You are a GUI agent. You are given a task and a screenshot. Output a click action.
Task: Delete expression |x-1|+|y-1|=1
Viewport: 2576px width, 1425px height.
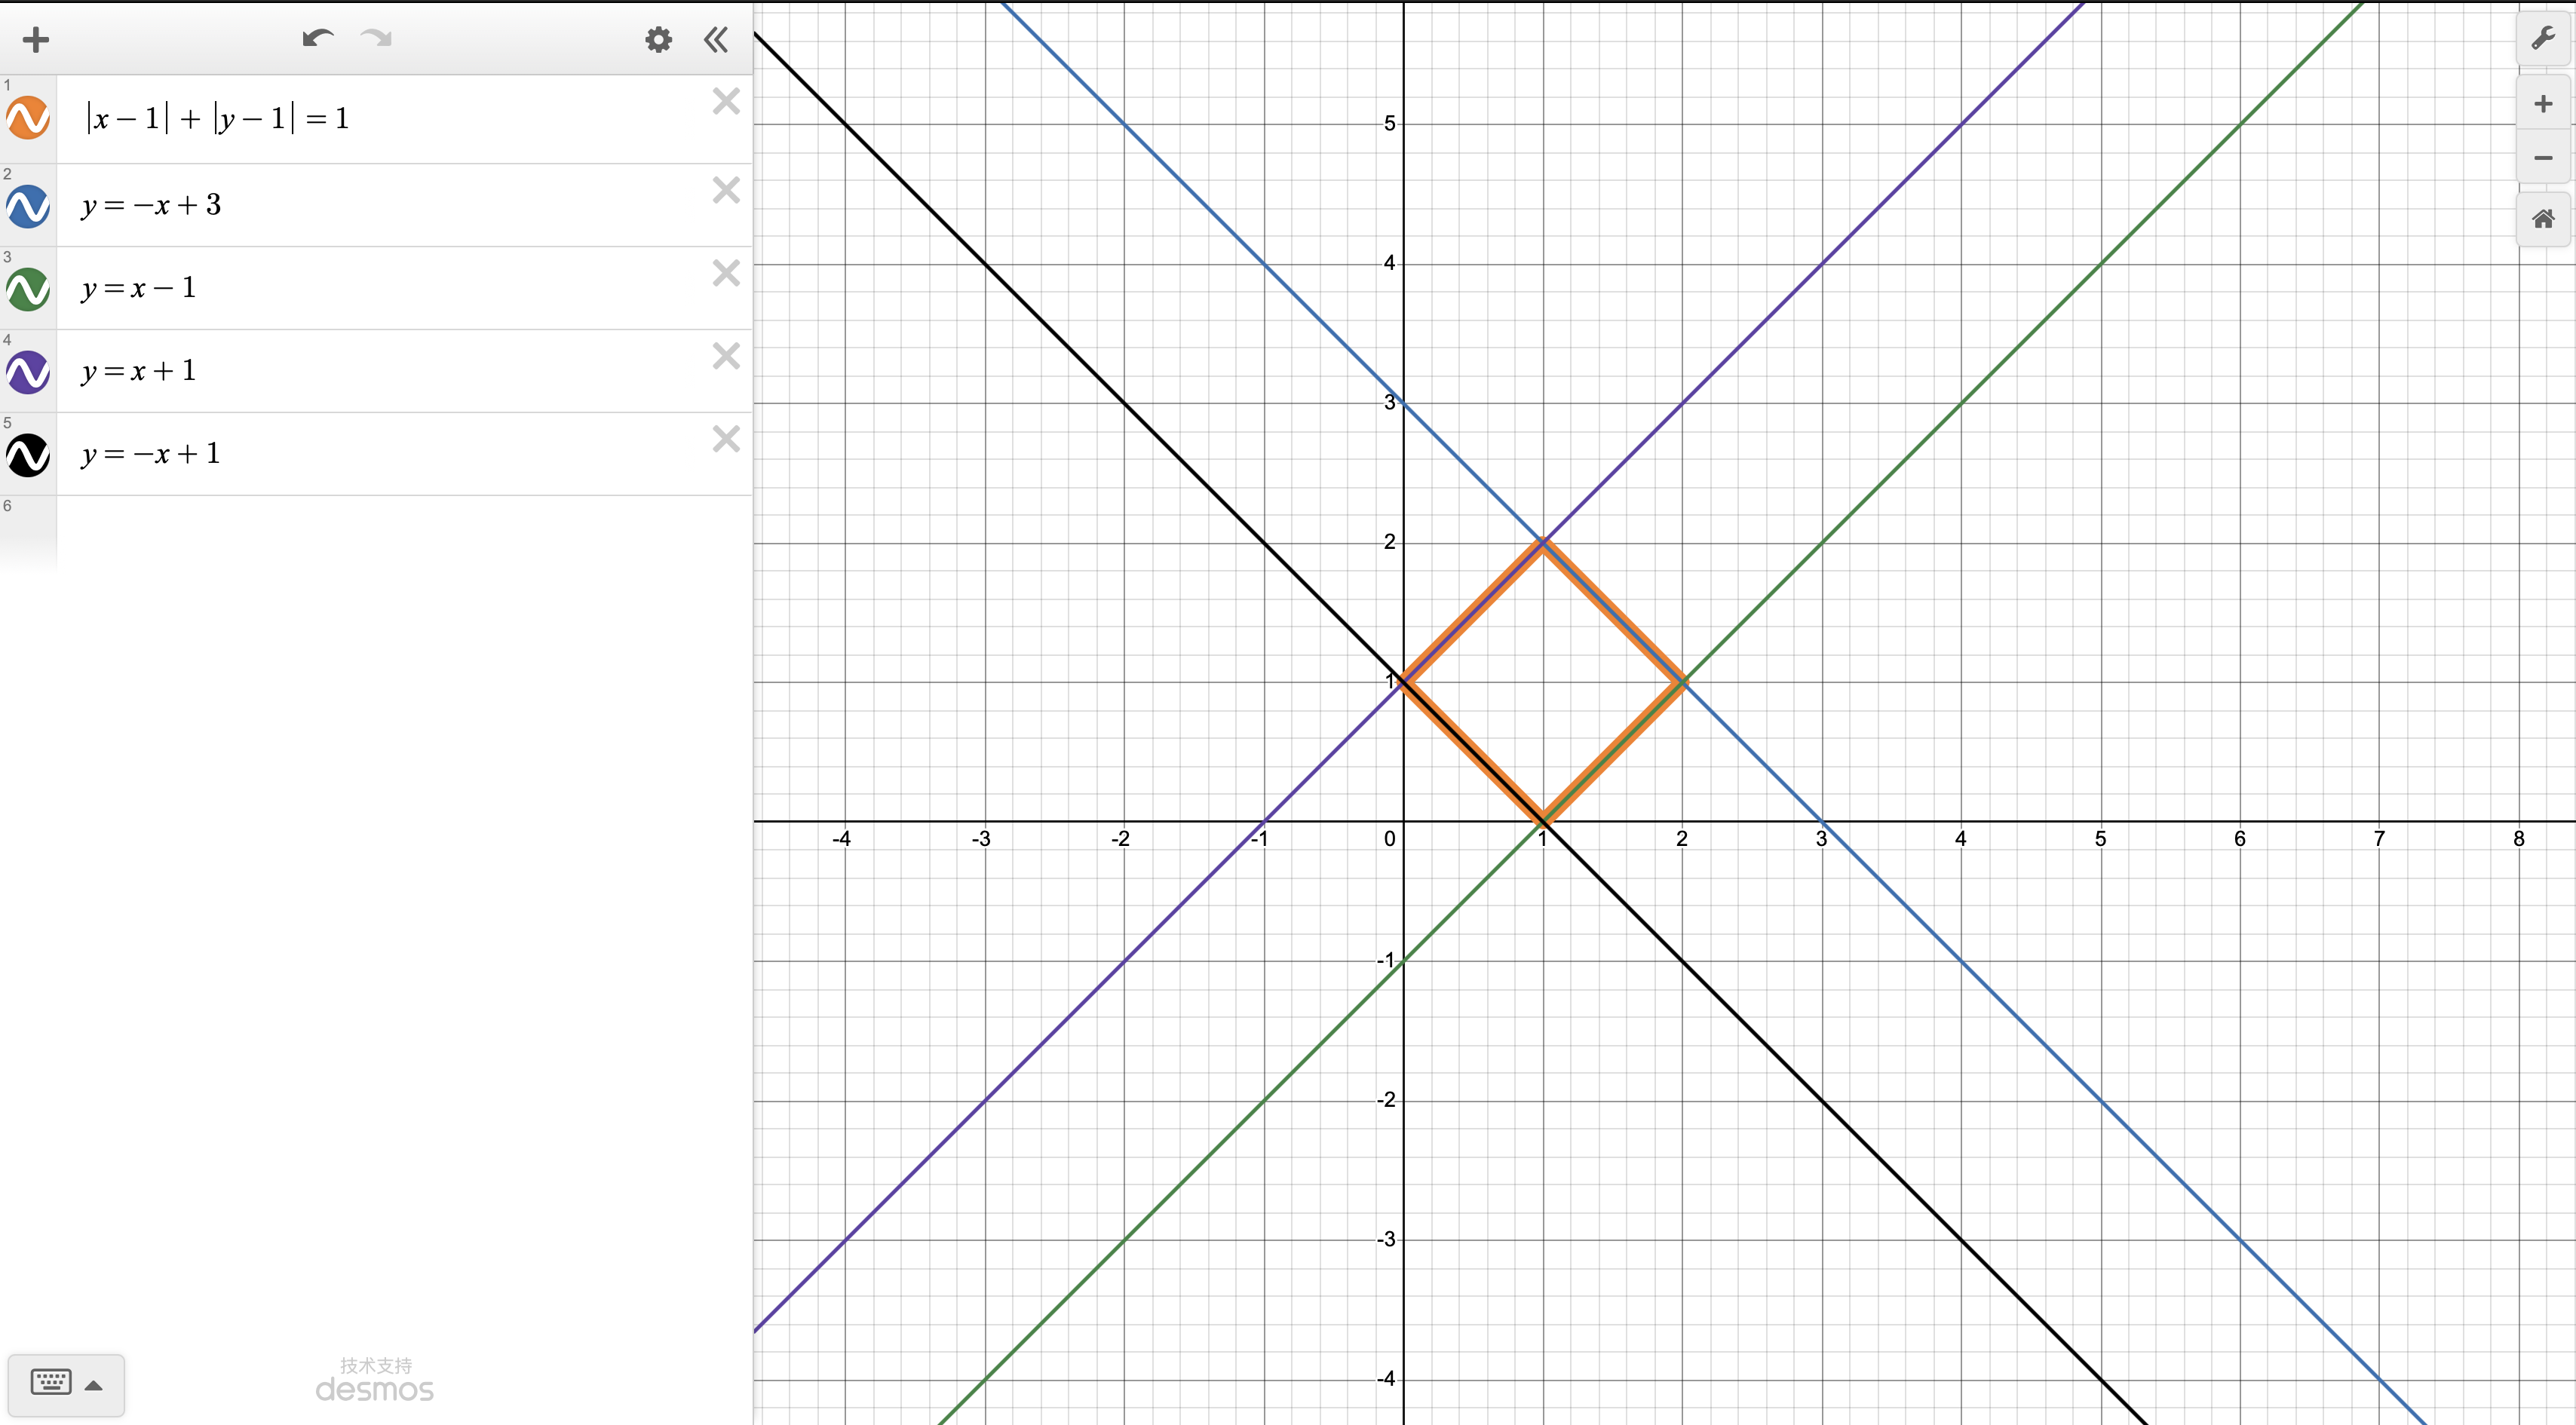pyautogui.click(x=726, y=101)
